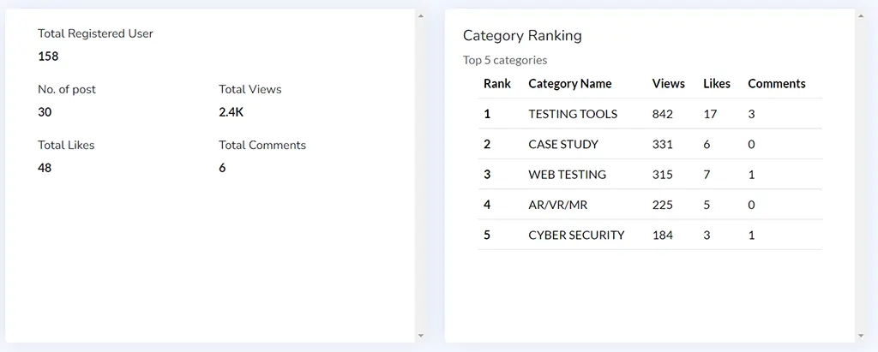Select the WEB TESTING category name

point(568,174)
